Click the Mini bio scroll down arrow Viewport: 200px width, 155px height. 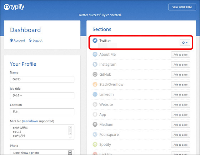[70, 133]
